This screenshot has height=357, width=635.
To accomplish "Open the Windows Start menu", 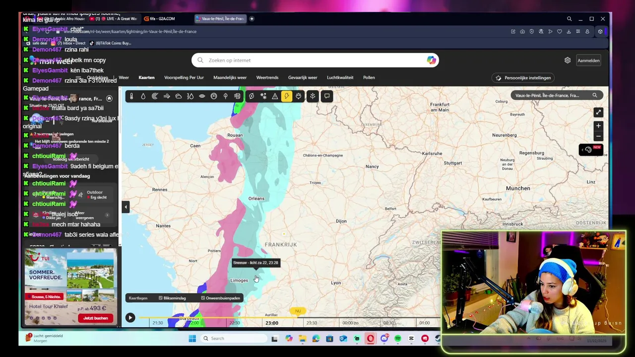I will [x=192, y=339].
